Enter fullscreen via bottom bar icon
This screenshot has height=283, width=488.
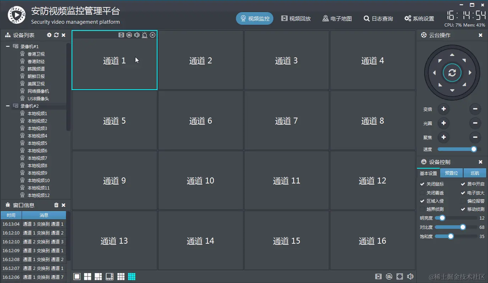(x=400, y=276)
